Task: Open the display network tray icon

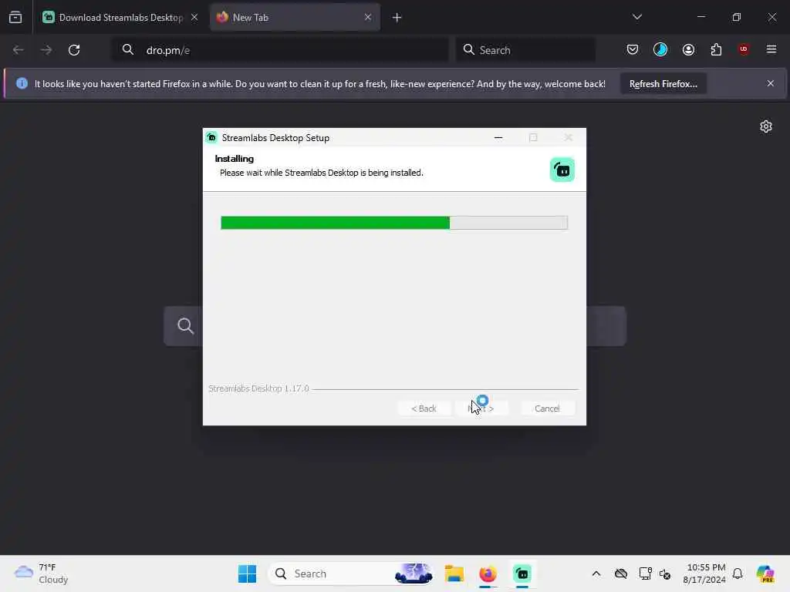Action: point(645,573)
